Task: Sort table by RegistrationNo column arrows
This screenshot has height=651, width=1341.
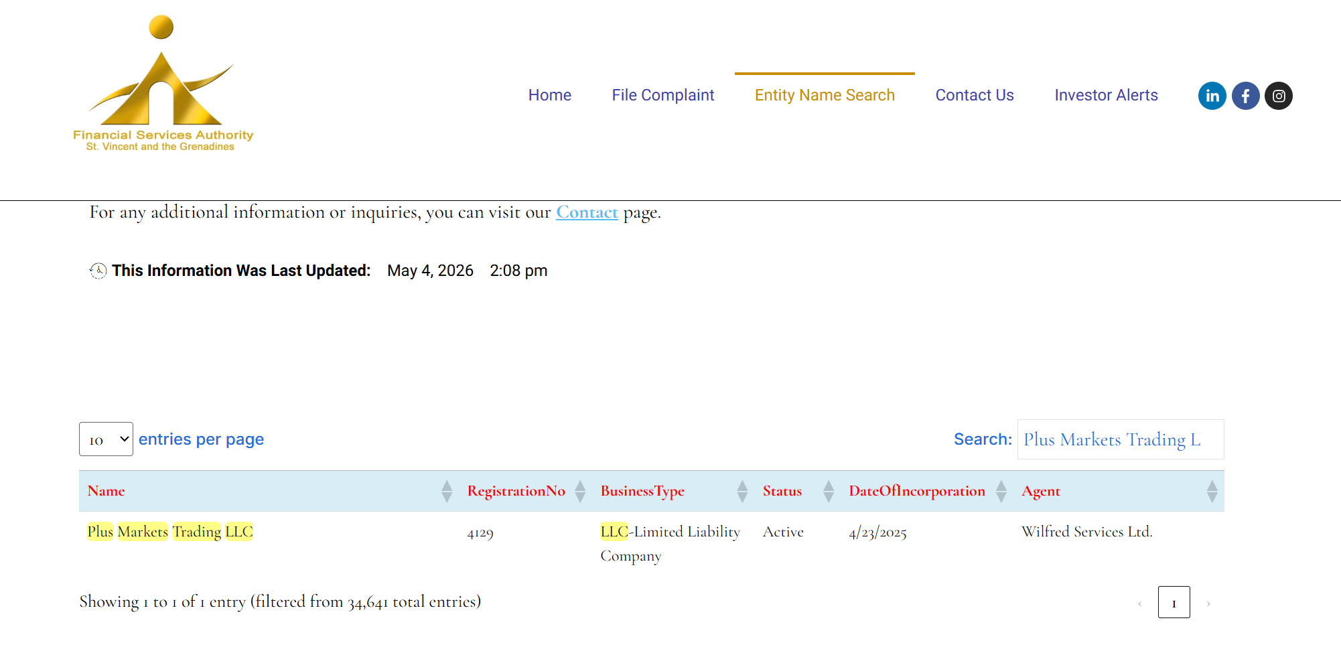Action: pos(580,491)
